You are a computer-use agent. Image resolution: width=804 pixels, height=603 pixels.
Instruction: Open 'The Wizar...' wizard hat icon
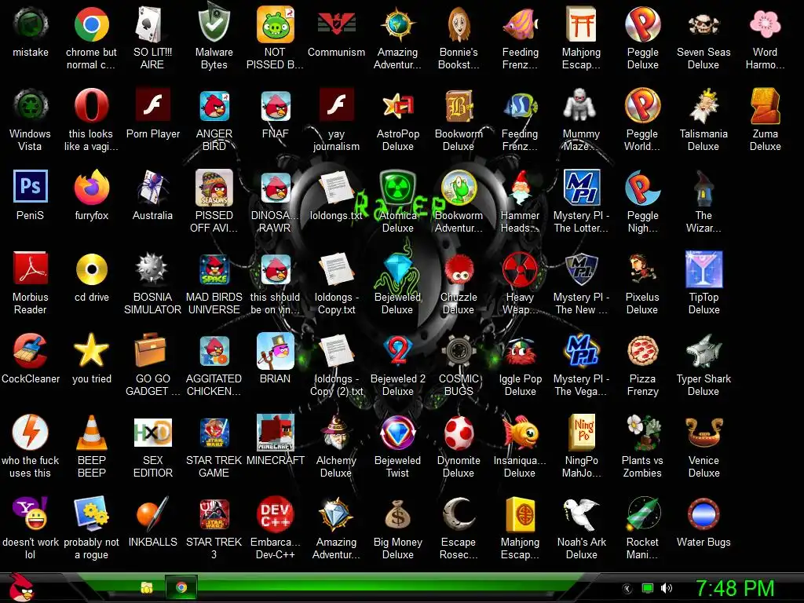[x=703, y=187]
